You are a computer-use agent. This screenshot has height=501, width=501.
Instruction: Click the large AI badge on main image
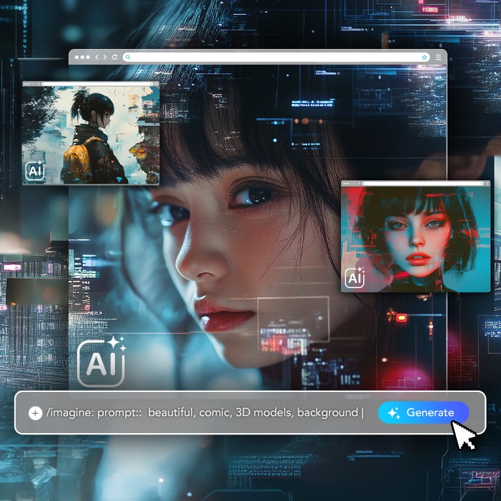click(101, 361)
